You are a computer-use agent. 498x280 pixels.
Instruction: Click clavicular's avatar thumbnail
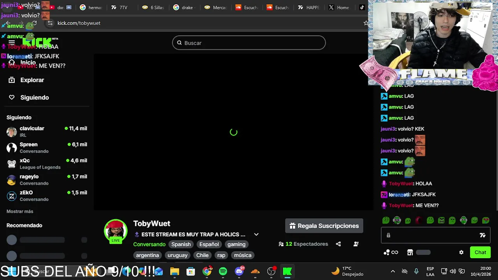12,132
